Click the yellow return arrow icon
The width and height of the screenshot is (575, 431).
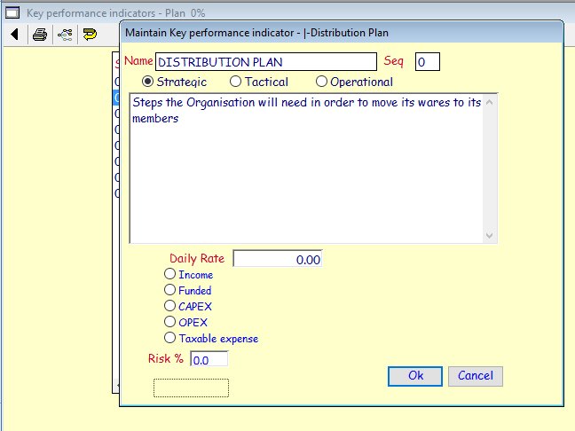click(90, 35)
